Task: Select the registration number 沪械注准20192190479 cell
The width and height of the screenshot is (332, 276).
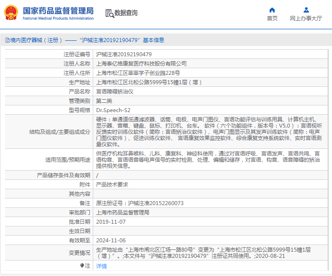Action: [x=120, y=54]
